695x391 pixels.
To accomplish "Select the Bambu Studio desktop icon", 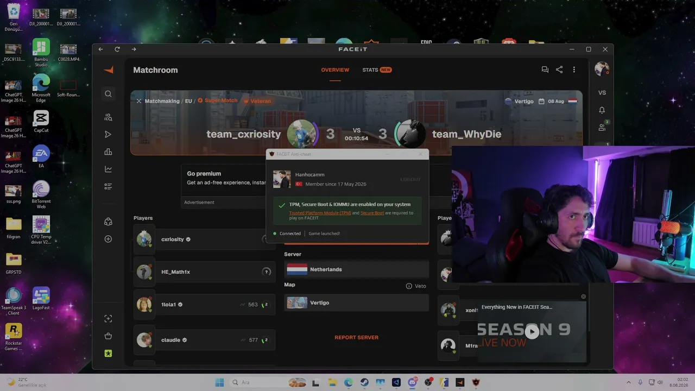I will coord(41,53).
